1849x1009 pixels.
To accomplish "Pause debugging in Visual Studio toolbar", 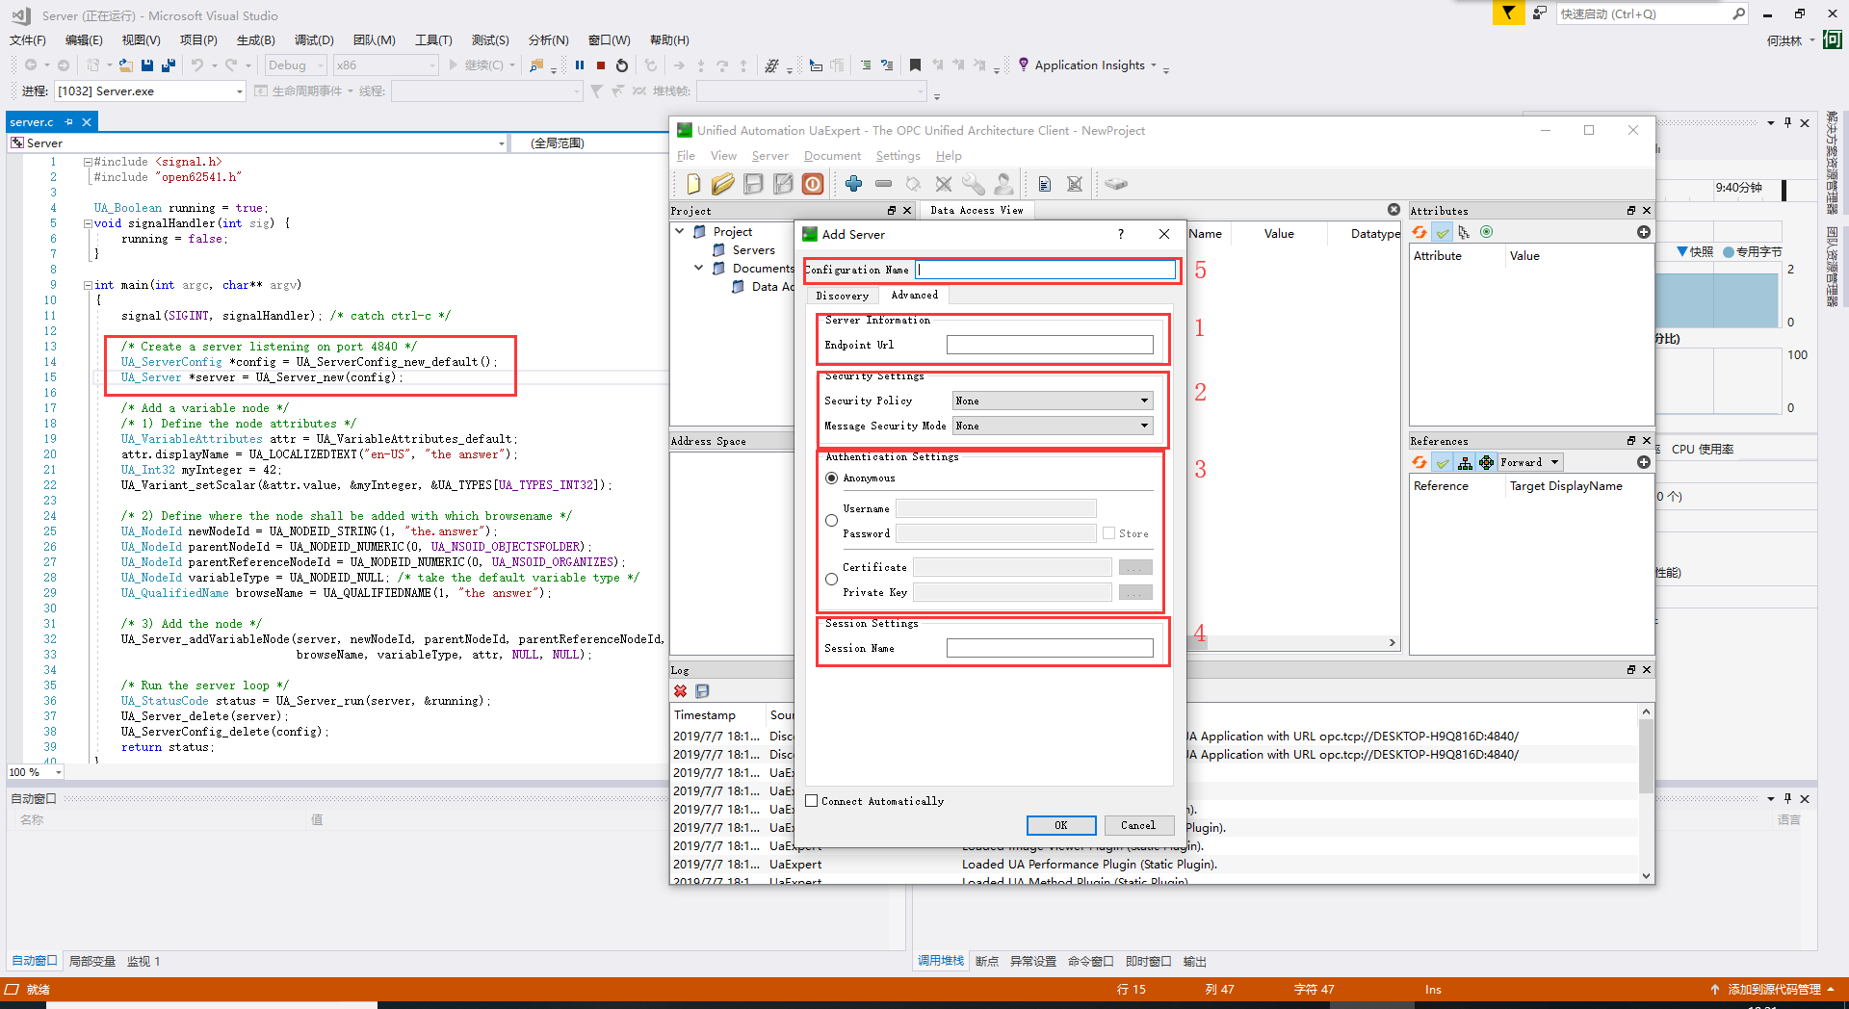I will 580,65.
